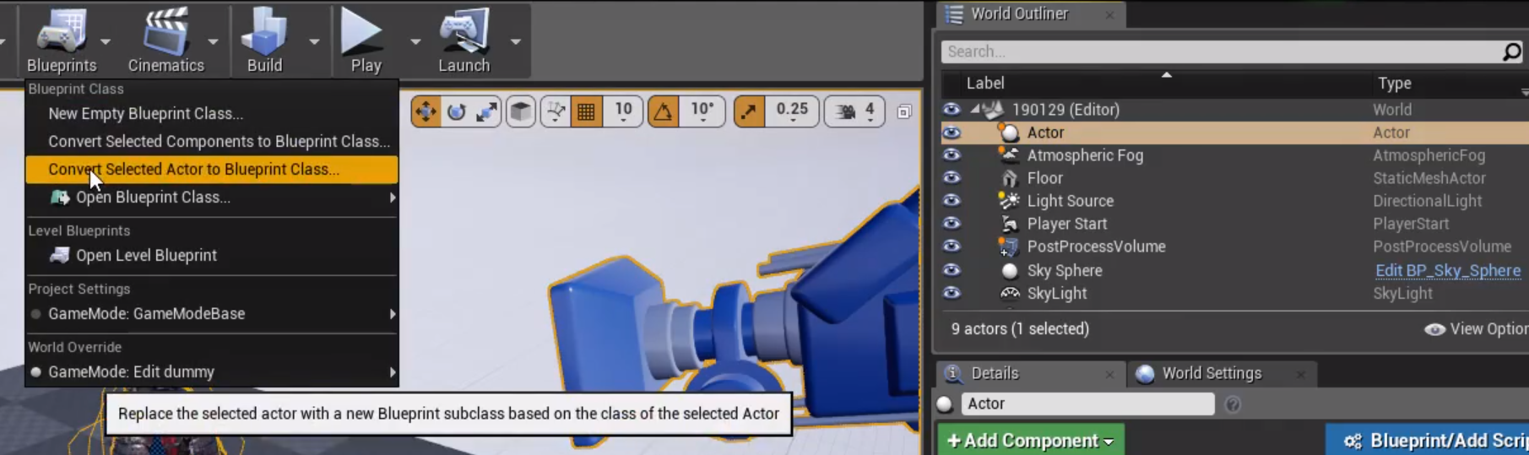Click the SkyLight row icon

tap(1010, 294)
